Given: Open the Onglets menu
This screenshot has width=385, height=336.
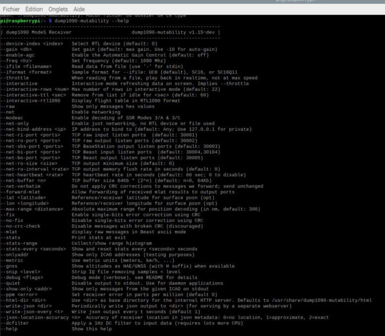Looking at the screenshot, I should click(x=58, y=9).
